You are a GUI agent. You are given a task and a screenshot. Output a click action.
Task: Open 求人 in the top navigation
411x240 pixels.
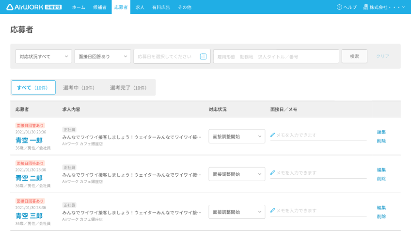[140, 7]
